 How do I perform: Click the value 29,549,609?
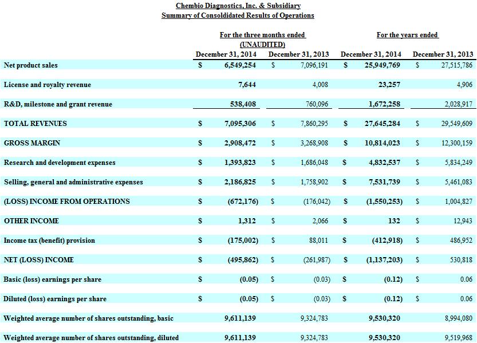(457, 123)
